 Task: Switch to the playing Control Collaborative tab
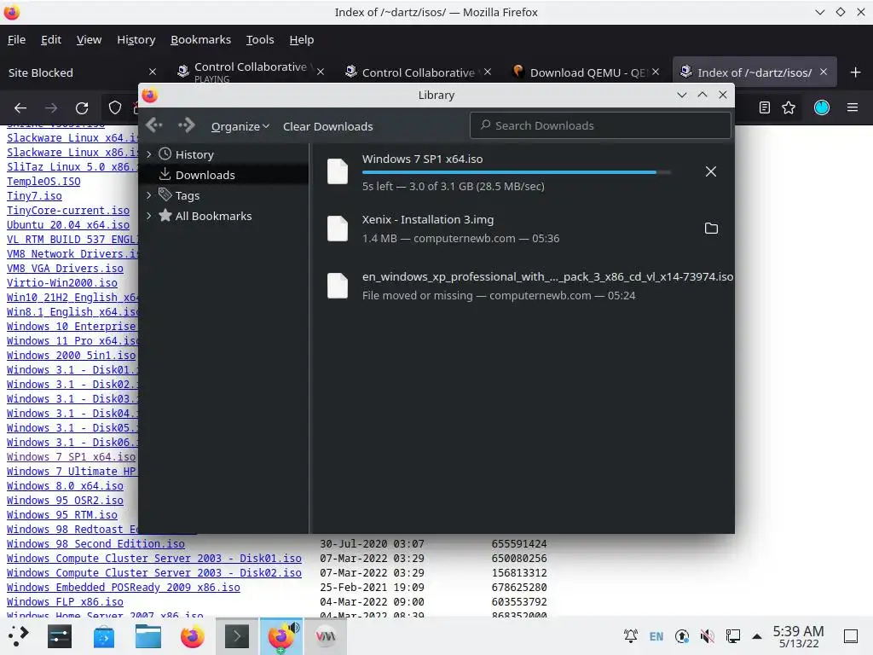click(x=250, y=72)
